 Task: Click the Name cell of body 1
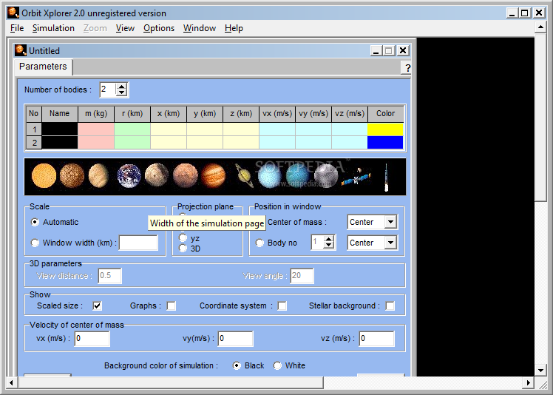click(x=60, y=129)
